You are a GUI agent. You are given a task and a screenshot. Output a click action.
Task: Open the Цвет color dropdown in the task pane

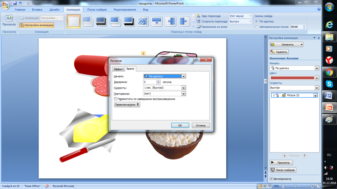[x=317, y=78]
